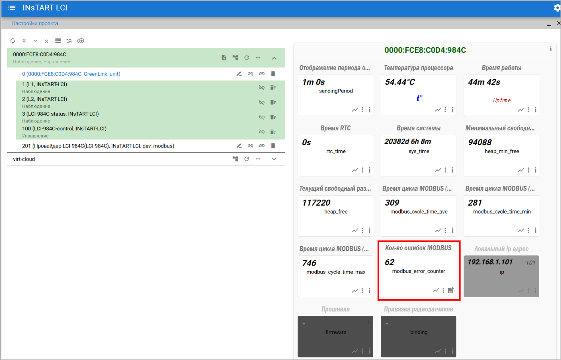Delete the LCI-984C-control row

point(273,132)
